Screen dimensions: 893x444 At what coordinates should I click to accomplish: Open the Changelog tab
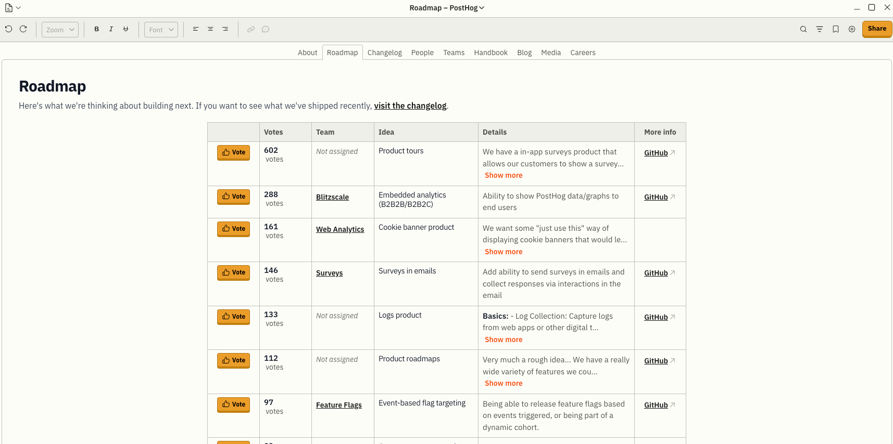[384, 53]
